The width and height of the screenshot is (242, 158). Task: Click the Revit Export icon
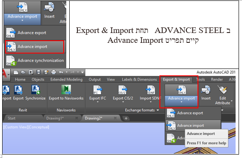click(x=18, y=89)
